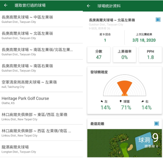
Task: Go back from 球場統計資料 screen
Action: pos(88,6)
